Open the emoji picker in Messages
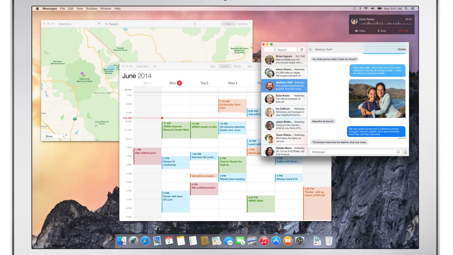Screen dimensions: 453x255 coord(398,152)
